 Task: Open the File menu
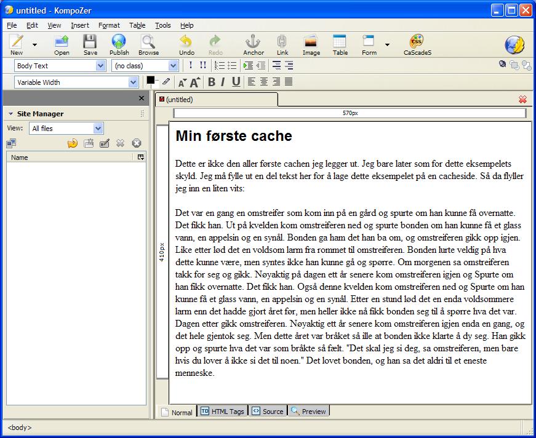pyautogui.click(x=12, y=25)
